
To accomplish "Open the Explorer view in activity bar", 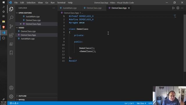I will click(11, 9).
